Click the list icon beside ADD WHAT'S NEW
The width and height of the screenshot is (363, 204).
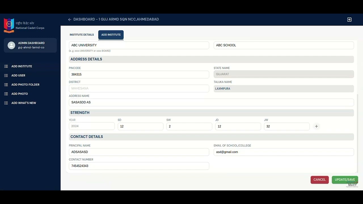(6, 103)
